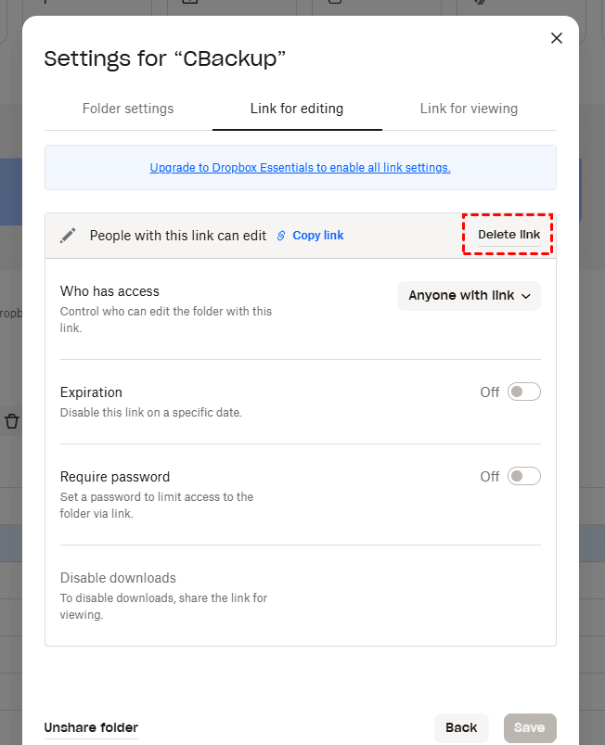Click the 'Disable downloads' heading

118,578
